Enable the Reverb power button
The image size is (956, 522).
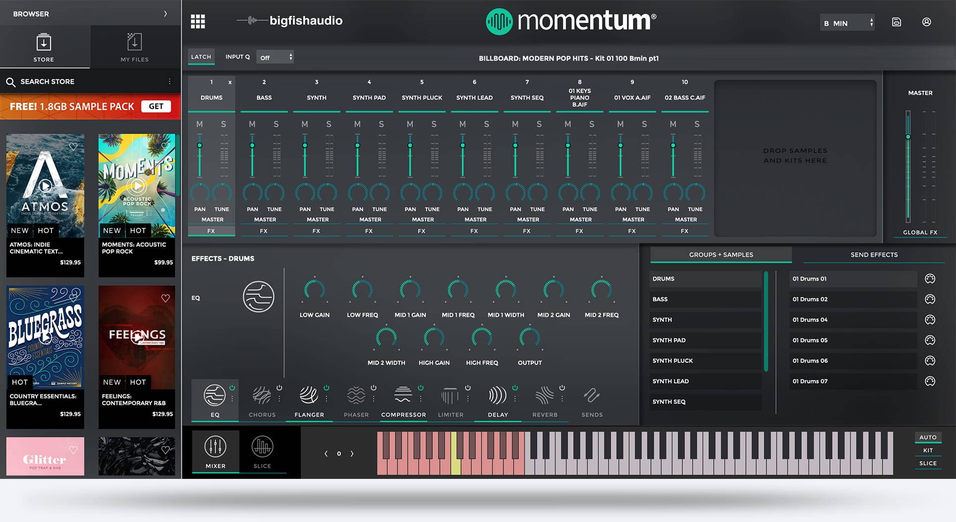click(x=562, y=388)
